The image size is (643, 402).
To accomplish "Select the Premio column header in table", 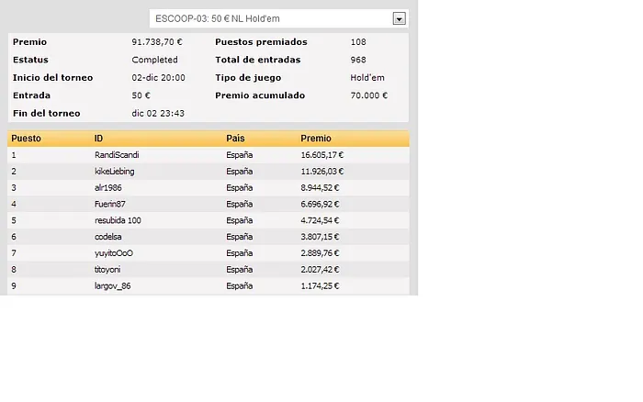I will click(x=316, y=139).
